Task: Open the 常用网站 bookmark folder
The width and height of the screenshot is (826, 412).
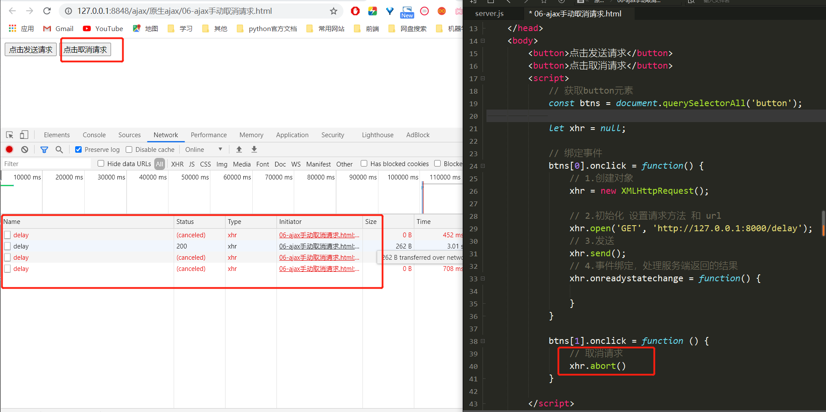Action: [x=325, y=28]
